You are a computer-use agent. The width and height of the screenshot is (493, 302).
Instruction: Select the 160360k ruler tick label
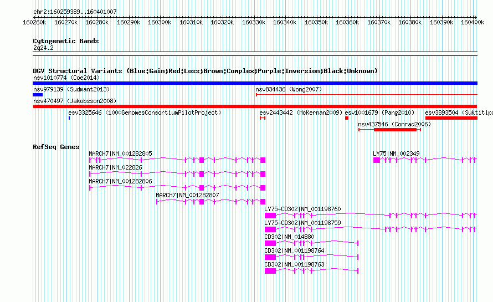[347, 22]
